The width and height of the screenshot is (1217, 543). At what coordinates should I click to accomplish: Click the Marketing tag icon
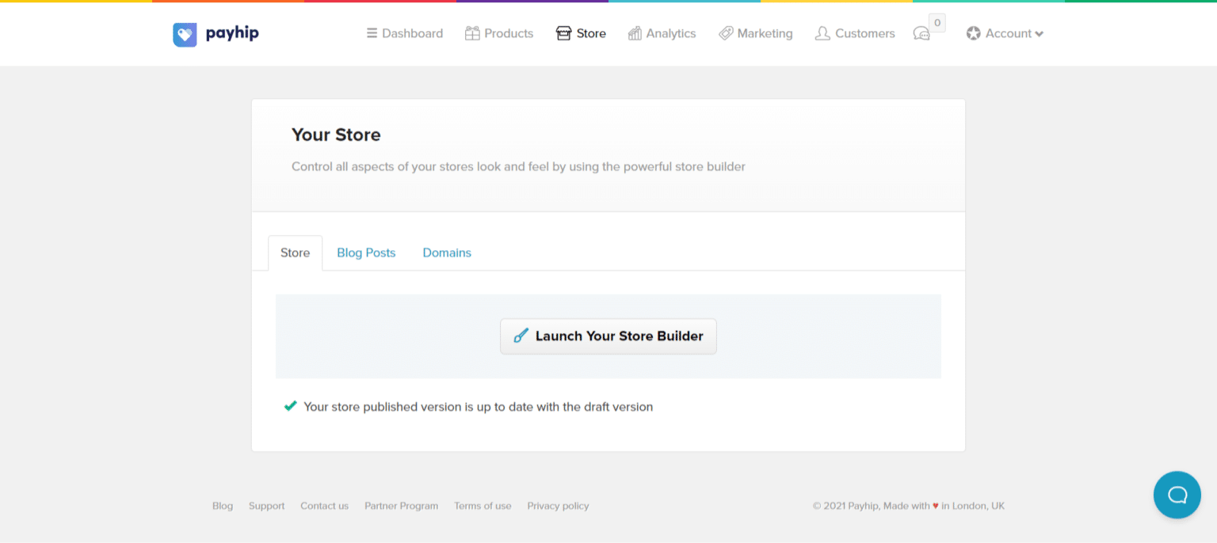(x=726, y=33)
